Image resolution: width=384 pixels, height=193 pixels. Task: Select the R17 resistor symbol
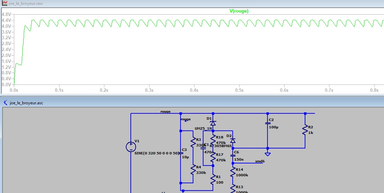click(213, 157)
